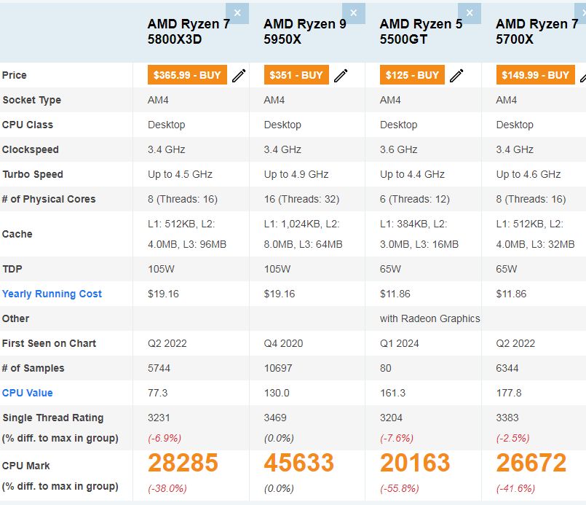Click the samples count 5744

pyautogui.click(x=159, y=368)
